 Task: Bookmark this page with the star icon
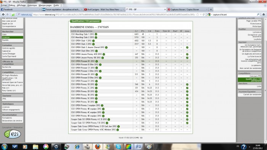click(x=198, y=14)
